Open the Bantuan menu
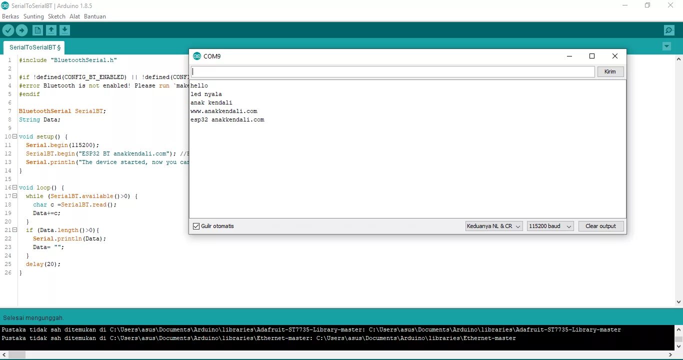 [x=95, y=16]
